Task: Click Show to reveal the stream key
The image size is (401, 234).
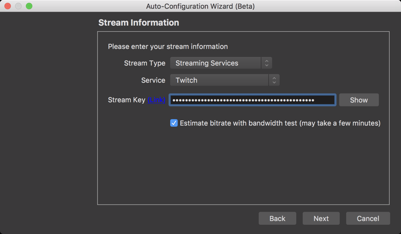Action: tap(359, 100)
